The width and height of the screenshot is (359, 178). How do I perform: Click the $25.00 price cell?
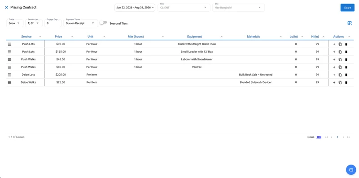coord(61,82)
